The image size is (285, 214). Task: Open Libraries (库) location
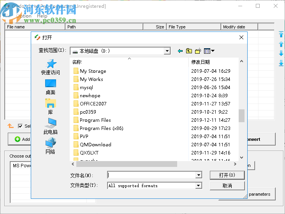tap(51, 107)
